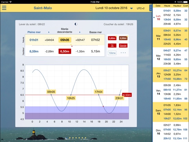
Task: Tap the 07h52 low tide time
Action: (x=96, y=40)
